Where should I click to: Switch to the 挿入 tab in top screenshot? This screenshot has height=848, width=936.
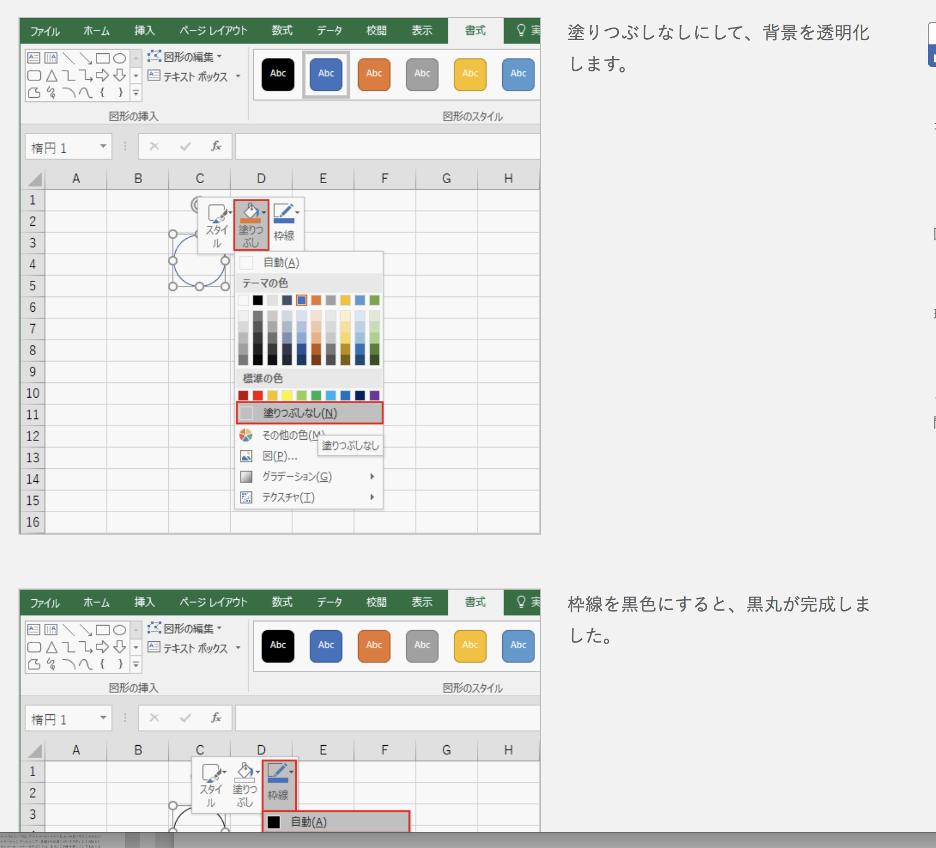click(144, 31)
